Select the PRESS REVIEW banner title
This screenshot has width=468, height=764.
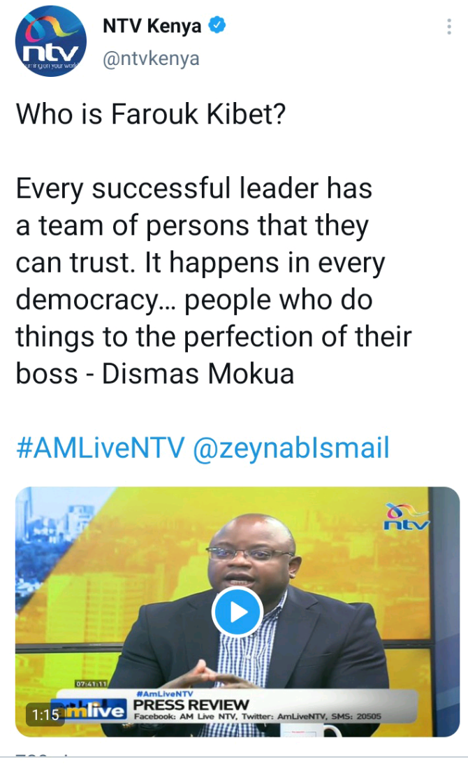tap(191, 705)
